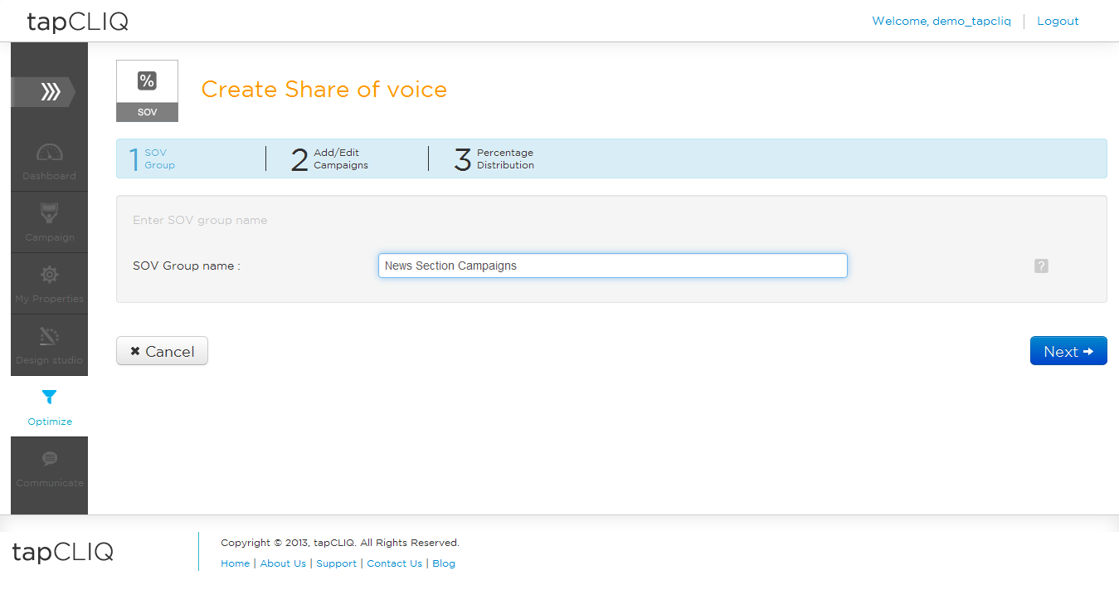Go to step 3 Percentage Distribution
The width and height of the screenshot is (1119, 590).
pos(494,158)
